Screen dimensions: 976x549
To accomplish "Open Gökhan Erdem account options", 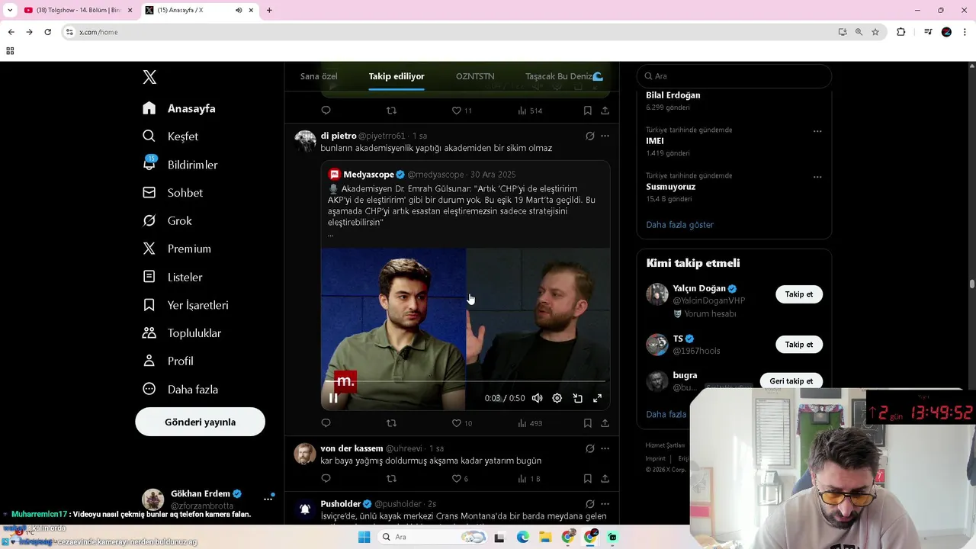I will (268, 499).
